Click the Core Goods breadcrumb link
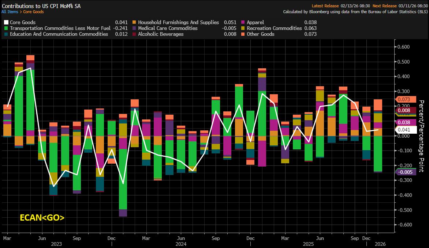 [x=33, y=12]
